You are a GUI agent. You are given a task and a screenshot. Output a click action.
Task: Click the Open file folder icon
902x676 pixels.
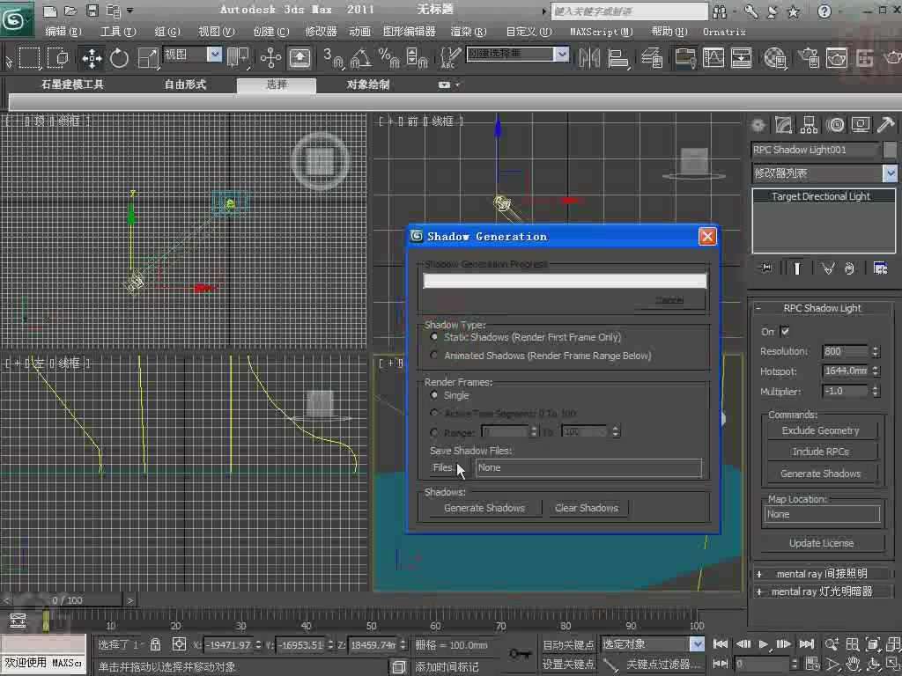tap(70, 11)
